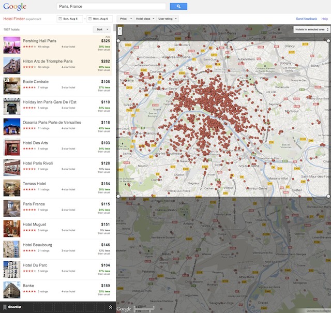The image size is (331, 313).
Task: Select the Banke hotel name
Action: pos(28,286)
